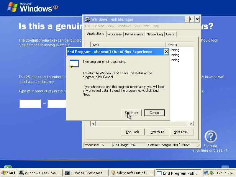Click the CPU Usage: 3% status text
Image resolution: width=236 pixels, height=177 pixels.
124,145
